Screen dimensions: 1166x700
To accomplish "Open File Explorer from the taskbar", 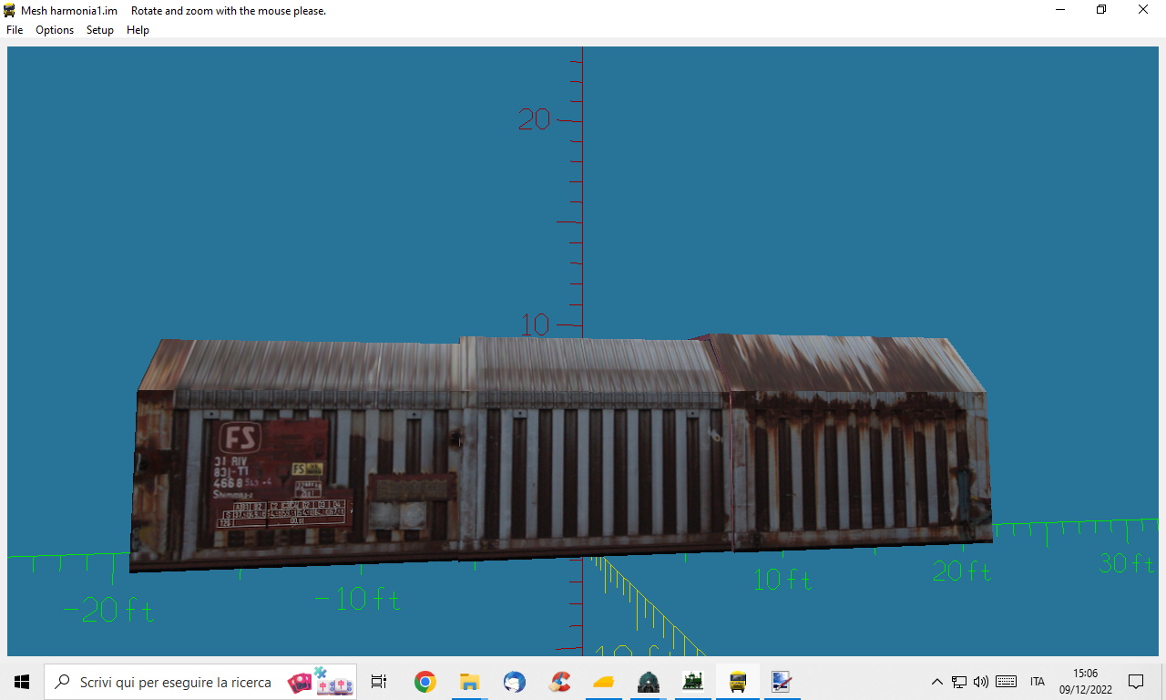I will point(469,682).
